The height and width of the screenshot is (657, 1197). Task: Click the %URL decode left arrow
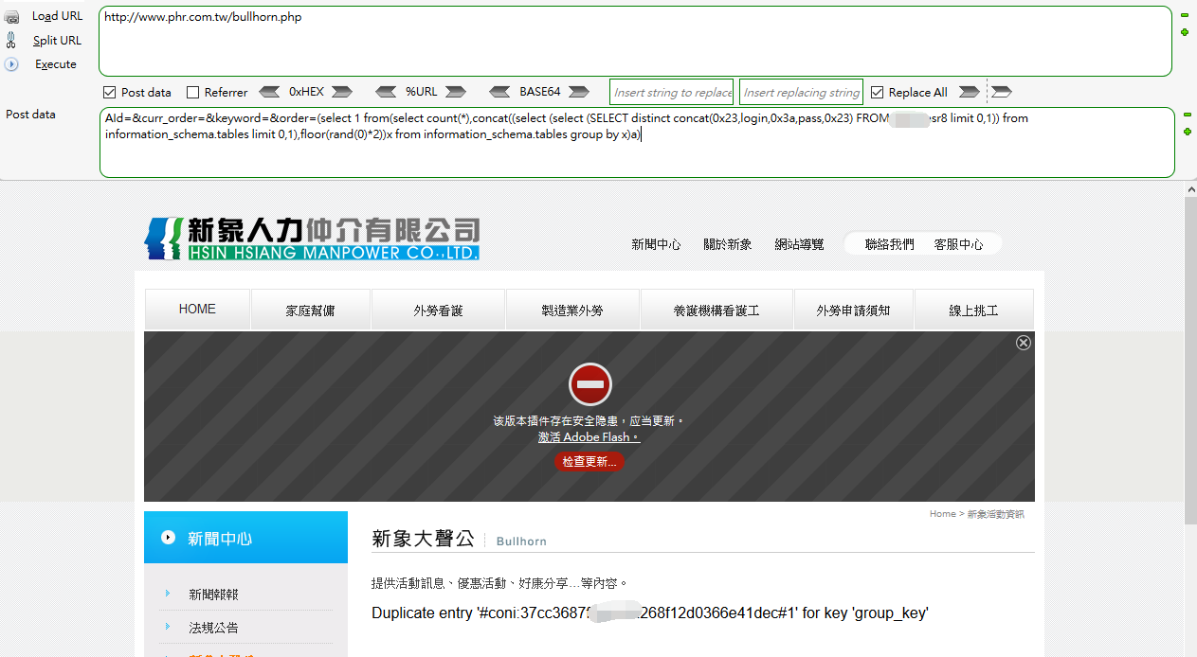coord(386,92)
